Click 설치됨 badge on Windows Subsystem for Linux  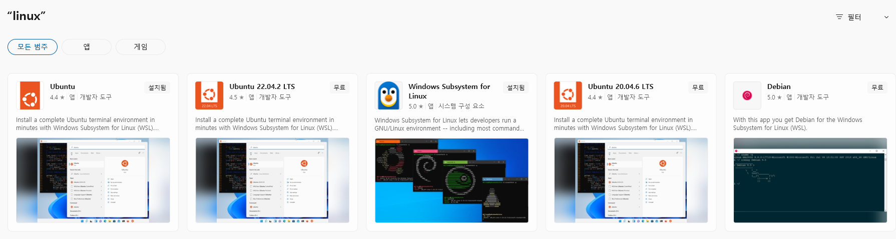pos(516,87)
